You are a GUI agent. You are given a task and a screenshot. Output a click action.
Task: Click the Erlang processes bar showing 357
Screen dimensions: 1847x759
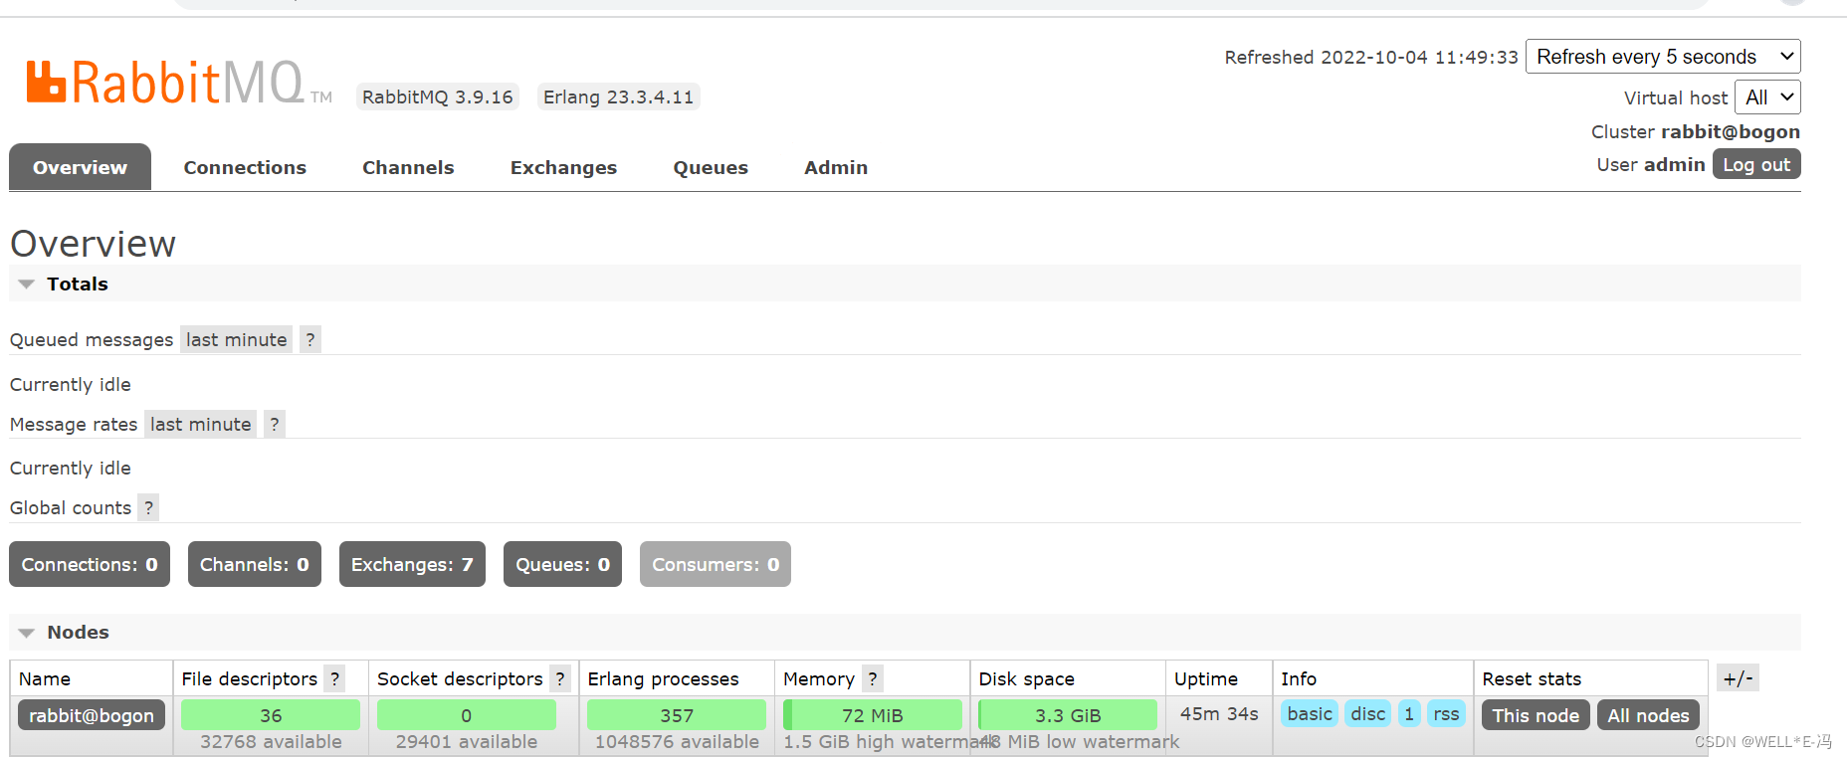click(677, 715)
